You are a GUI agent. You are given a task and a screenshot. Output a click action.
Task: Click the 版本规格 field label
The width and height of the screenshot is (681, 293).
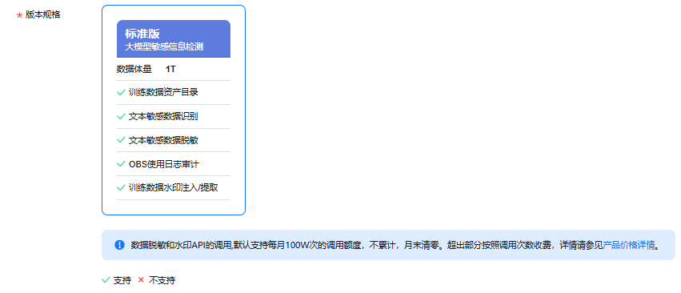[43, 14]
